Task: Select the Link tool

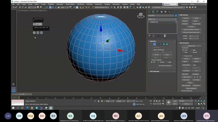Action: pyautogui.click(x=20, y=7)
